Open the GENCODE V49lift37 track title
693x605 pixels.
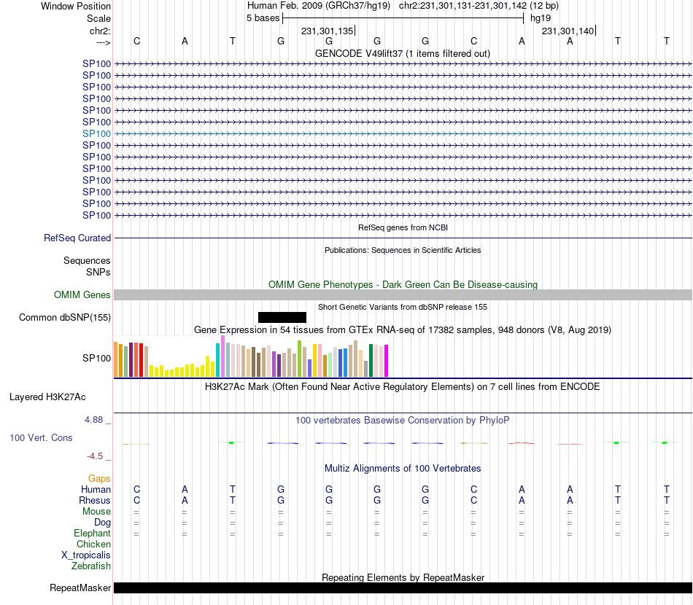402,53
